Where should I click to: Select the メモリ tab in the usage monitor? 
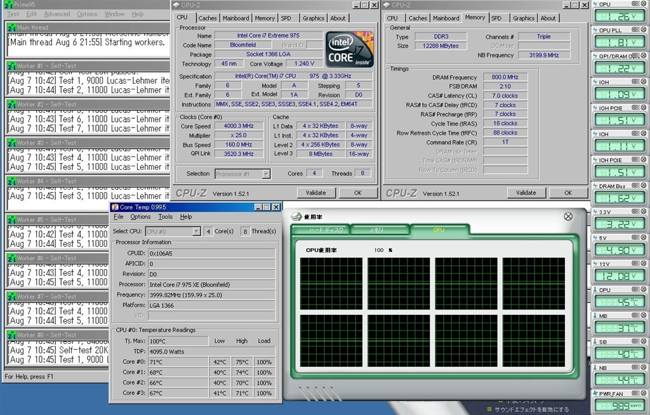380,230
